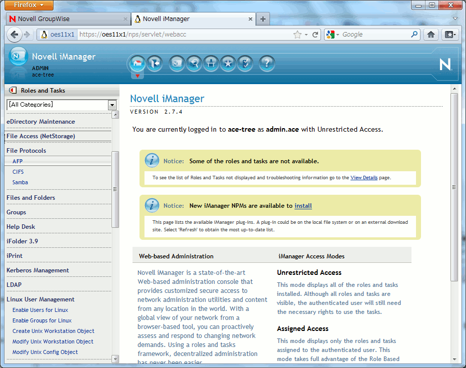Click the Firefox back arrow button
Image resolution: width=466 pixels, height=368 pixels.
[x=14, y=35]
